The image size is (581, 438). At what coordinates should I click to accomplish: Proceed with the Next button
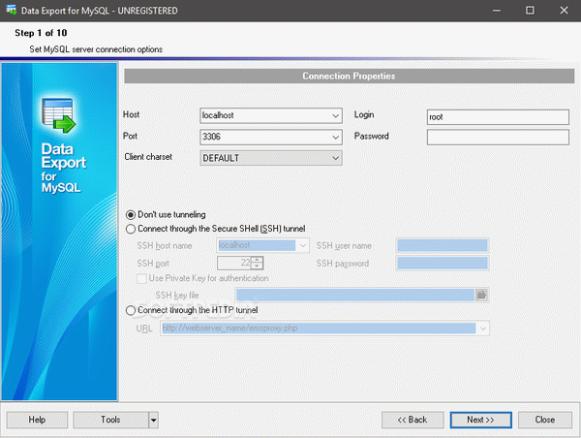tap(480, 420)
